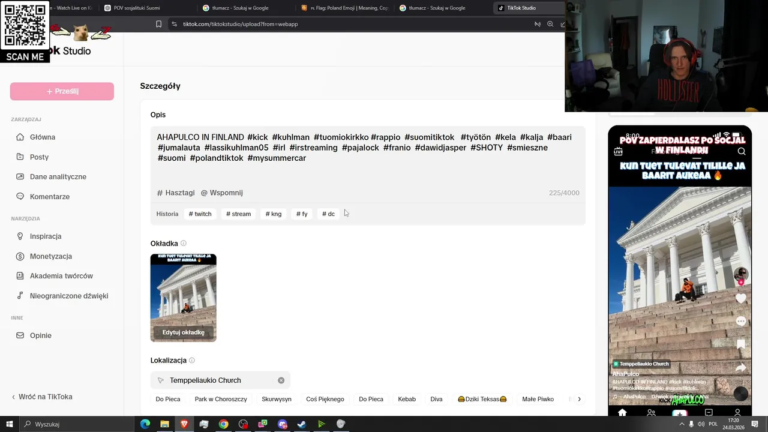Choose the Coś Pięknego location suggestion
The width and height of the screenshot is (768, 432).
[x=325, y=399]
